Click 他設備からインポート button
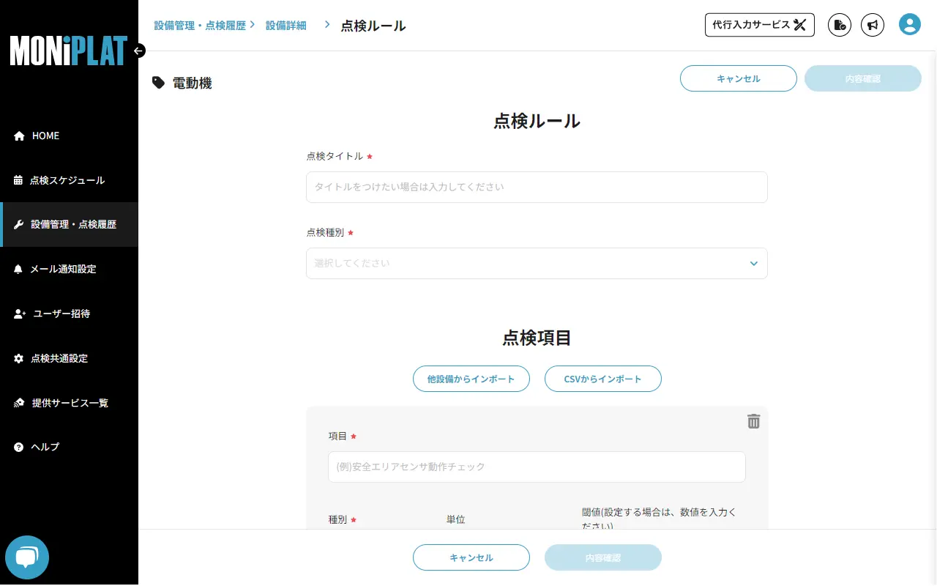Screen dimensions: 937x586 pyautogui.click(x=471, y=379)
